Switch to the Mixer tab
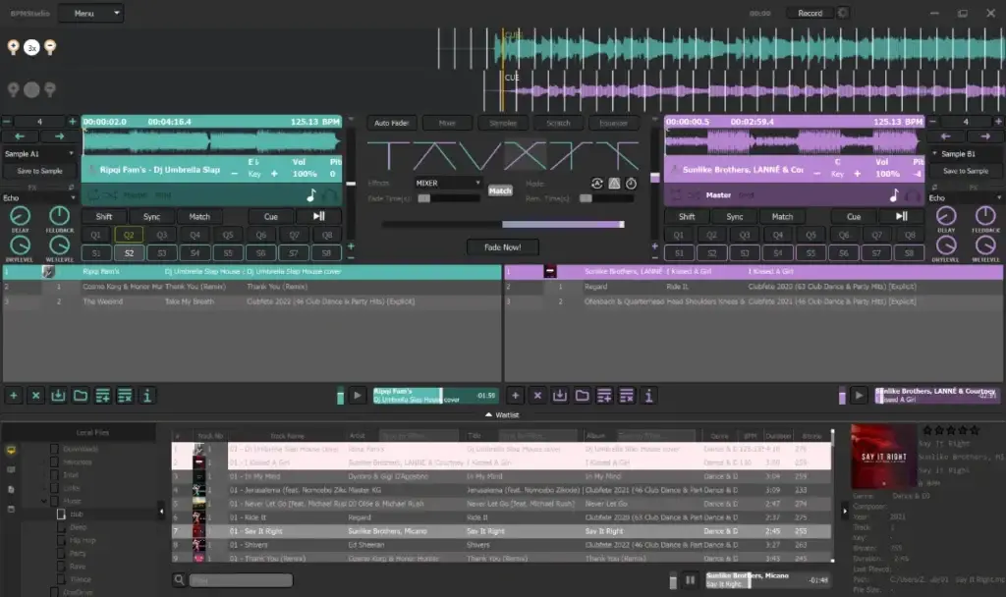Image resolution: width=1006 pixels, height=597 pixels. (447, 123)
